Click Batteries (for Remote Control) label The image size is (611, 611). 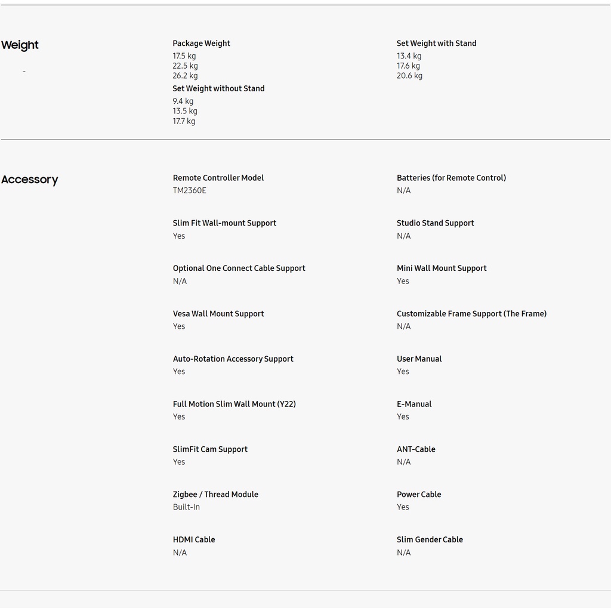[x=451, y=178]
